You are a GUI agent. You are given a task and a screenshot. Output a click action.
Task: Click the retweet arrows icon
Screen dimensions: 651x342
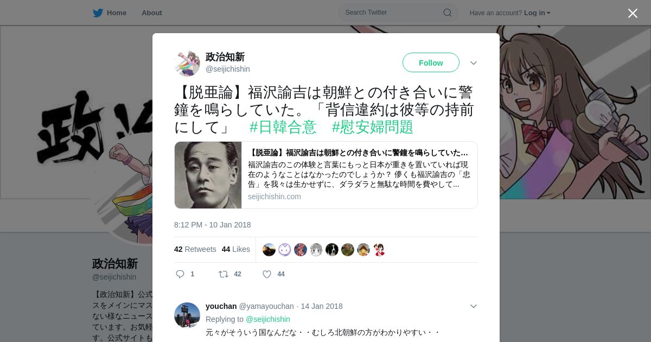pyautogui.click(x=223, y=274)
